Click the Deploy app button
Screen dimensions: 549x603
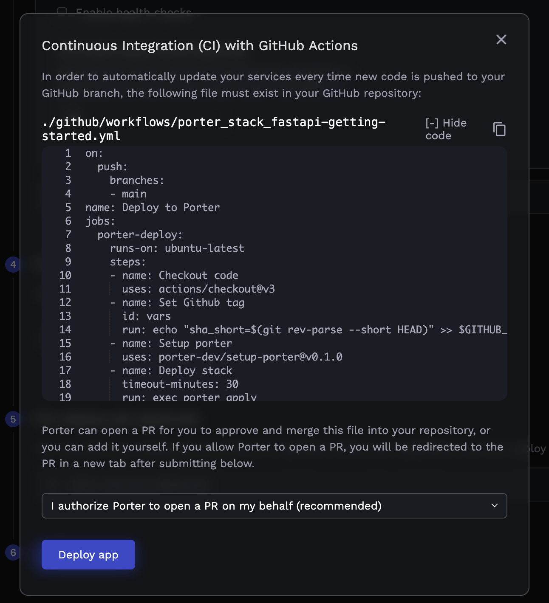coord(88,555)
